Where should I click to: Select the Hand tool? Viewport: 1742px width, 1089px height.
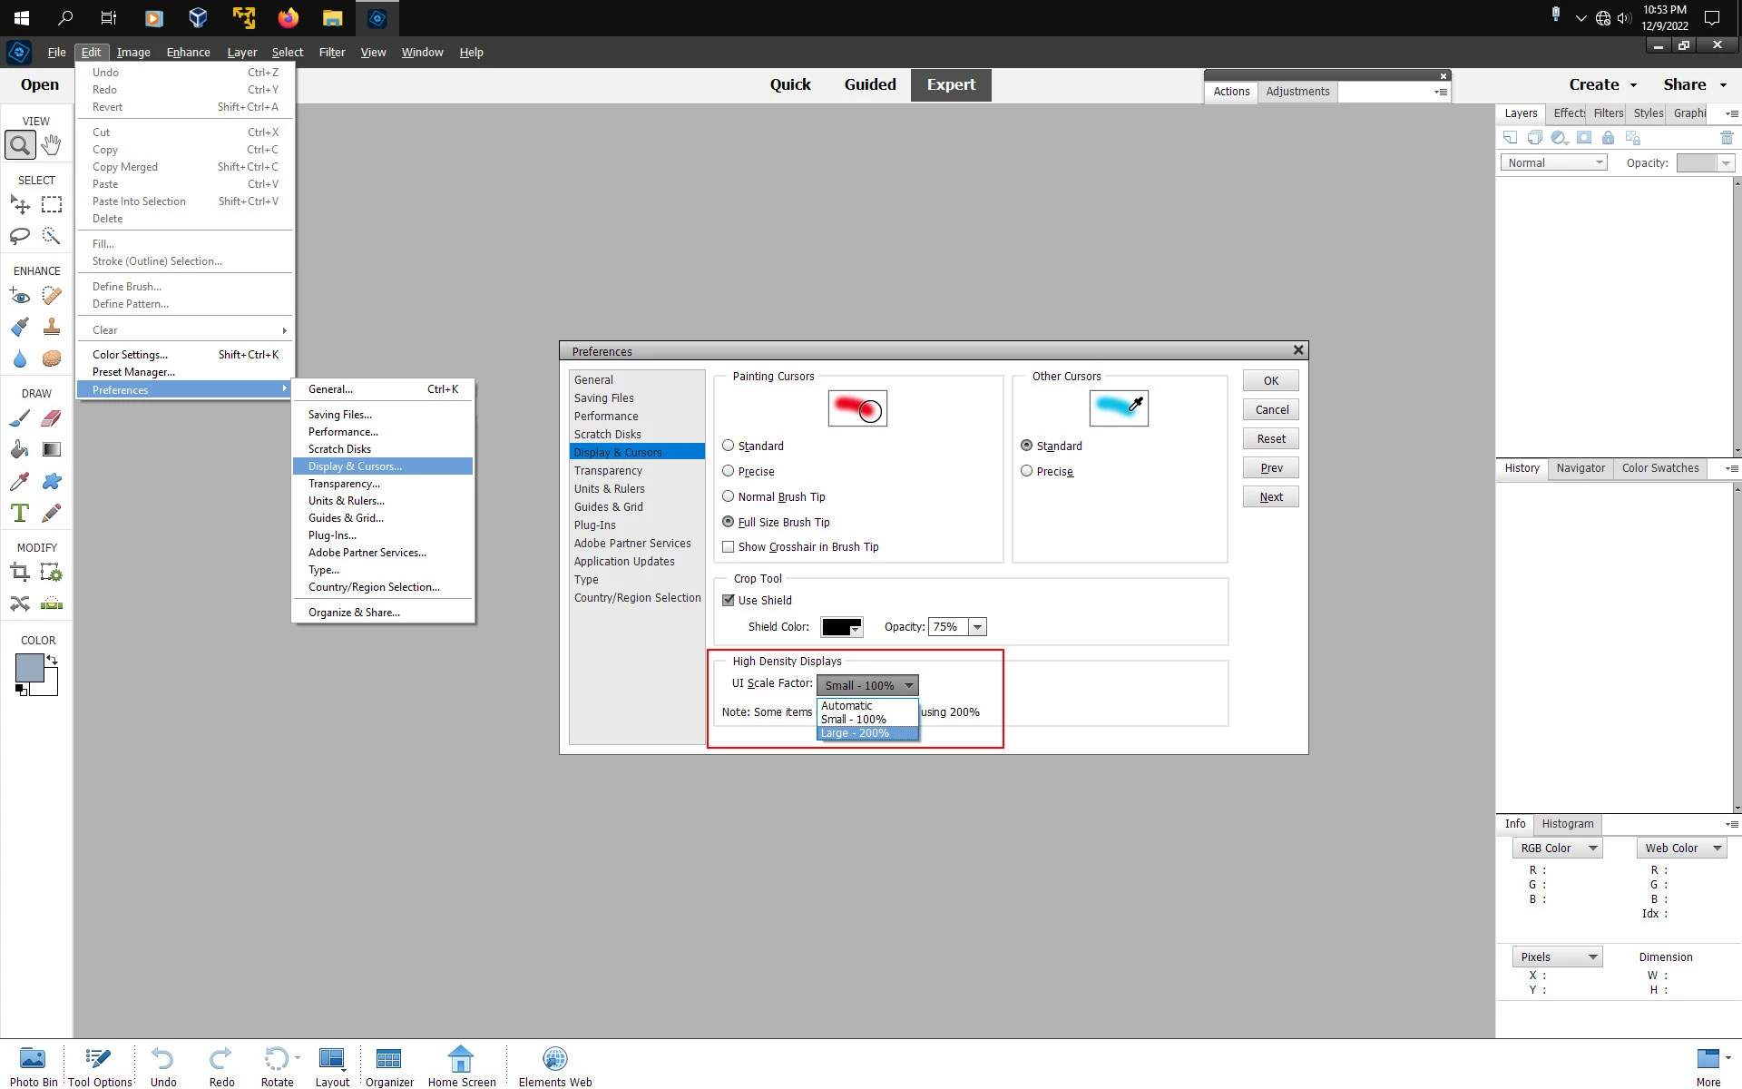click(52, 144)
